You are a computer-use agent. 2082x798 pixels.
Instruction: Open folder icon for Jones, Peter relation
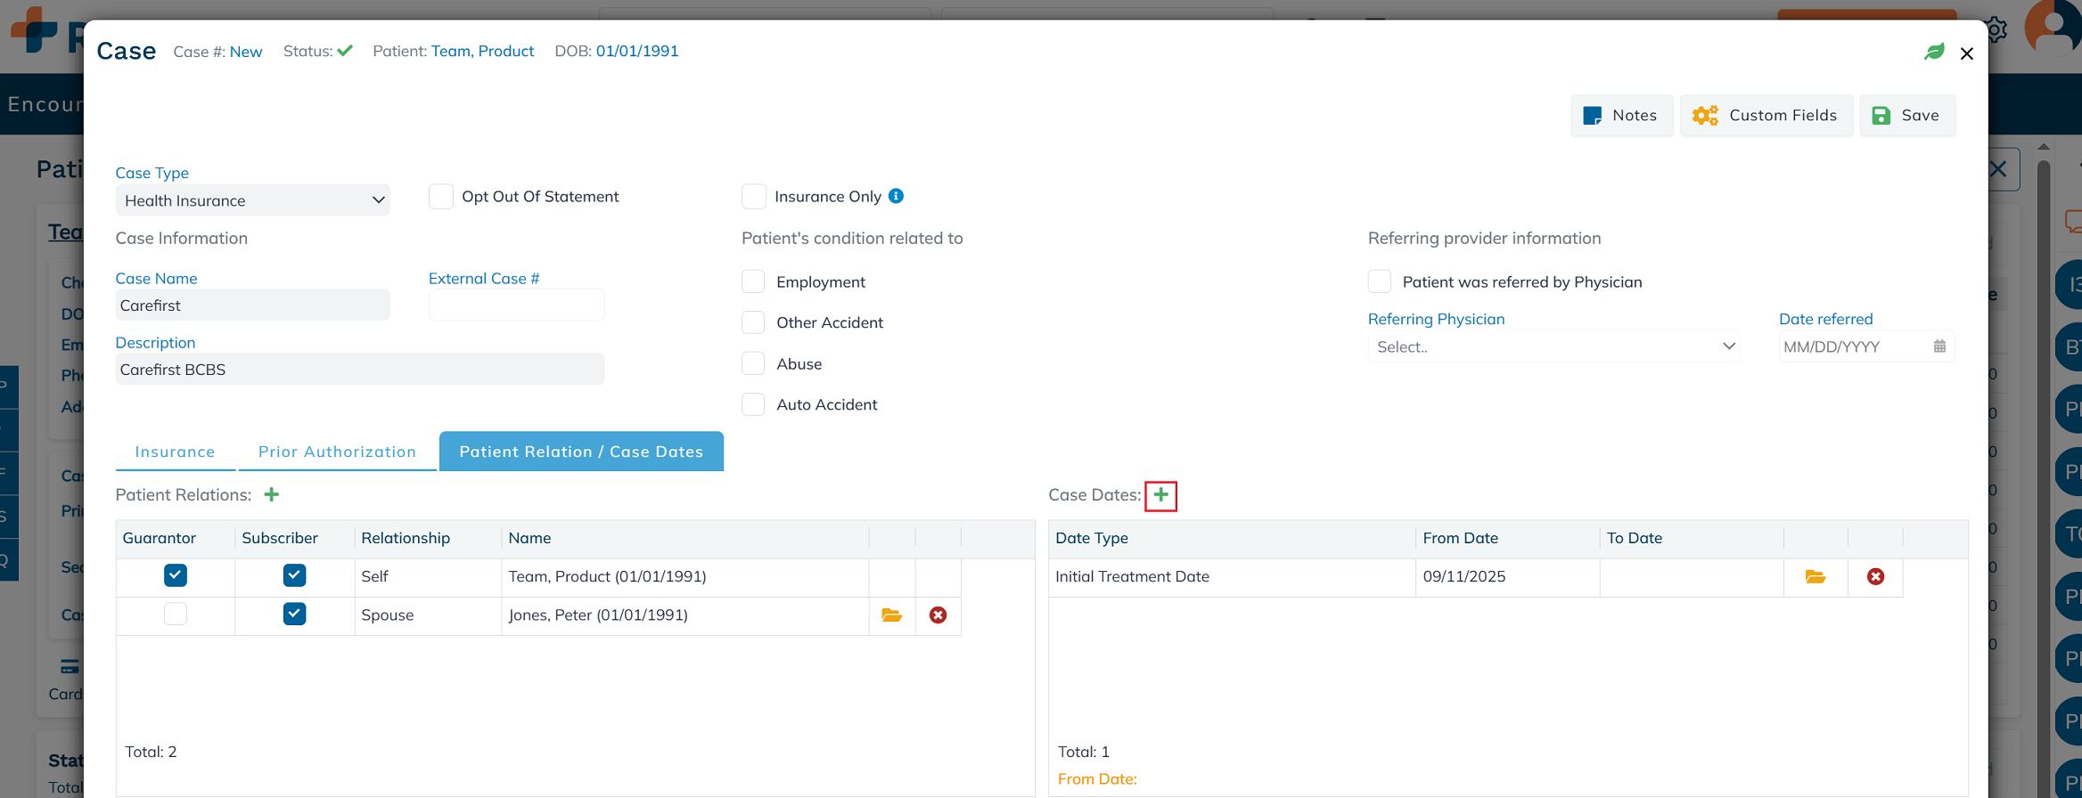coord(891,615)
